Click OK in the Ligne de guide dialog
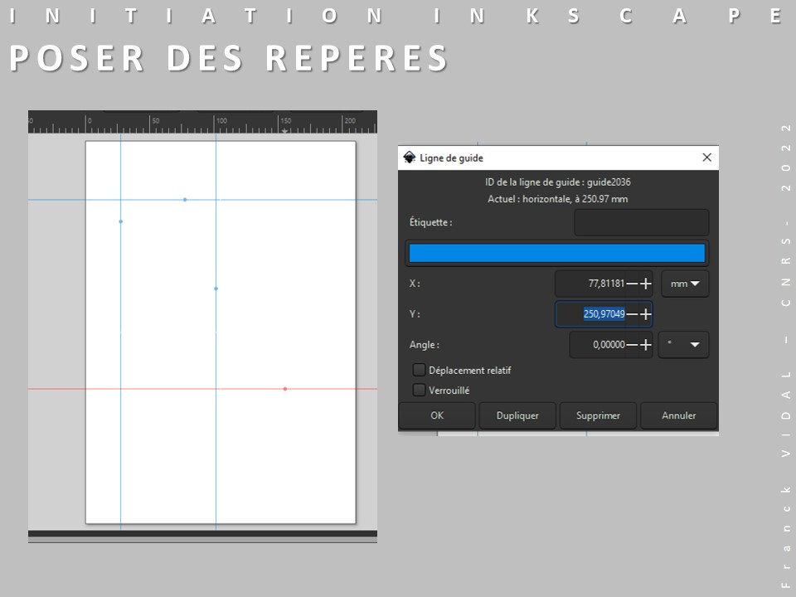Viewport: 796px width, 597px height. [437, 415]
